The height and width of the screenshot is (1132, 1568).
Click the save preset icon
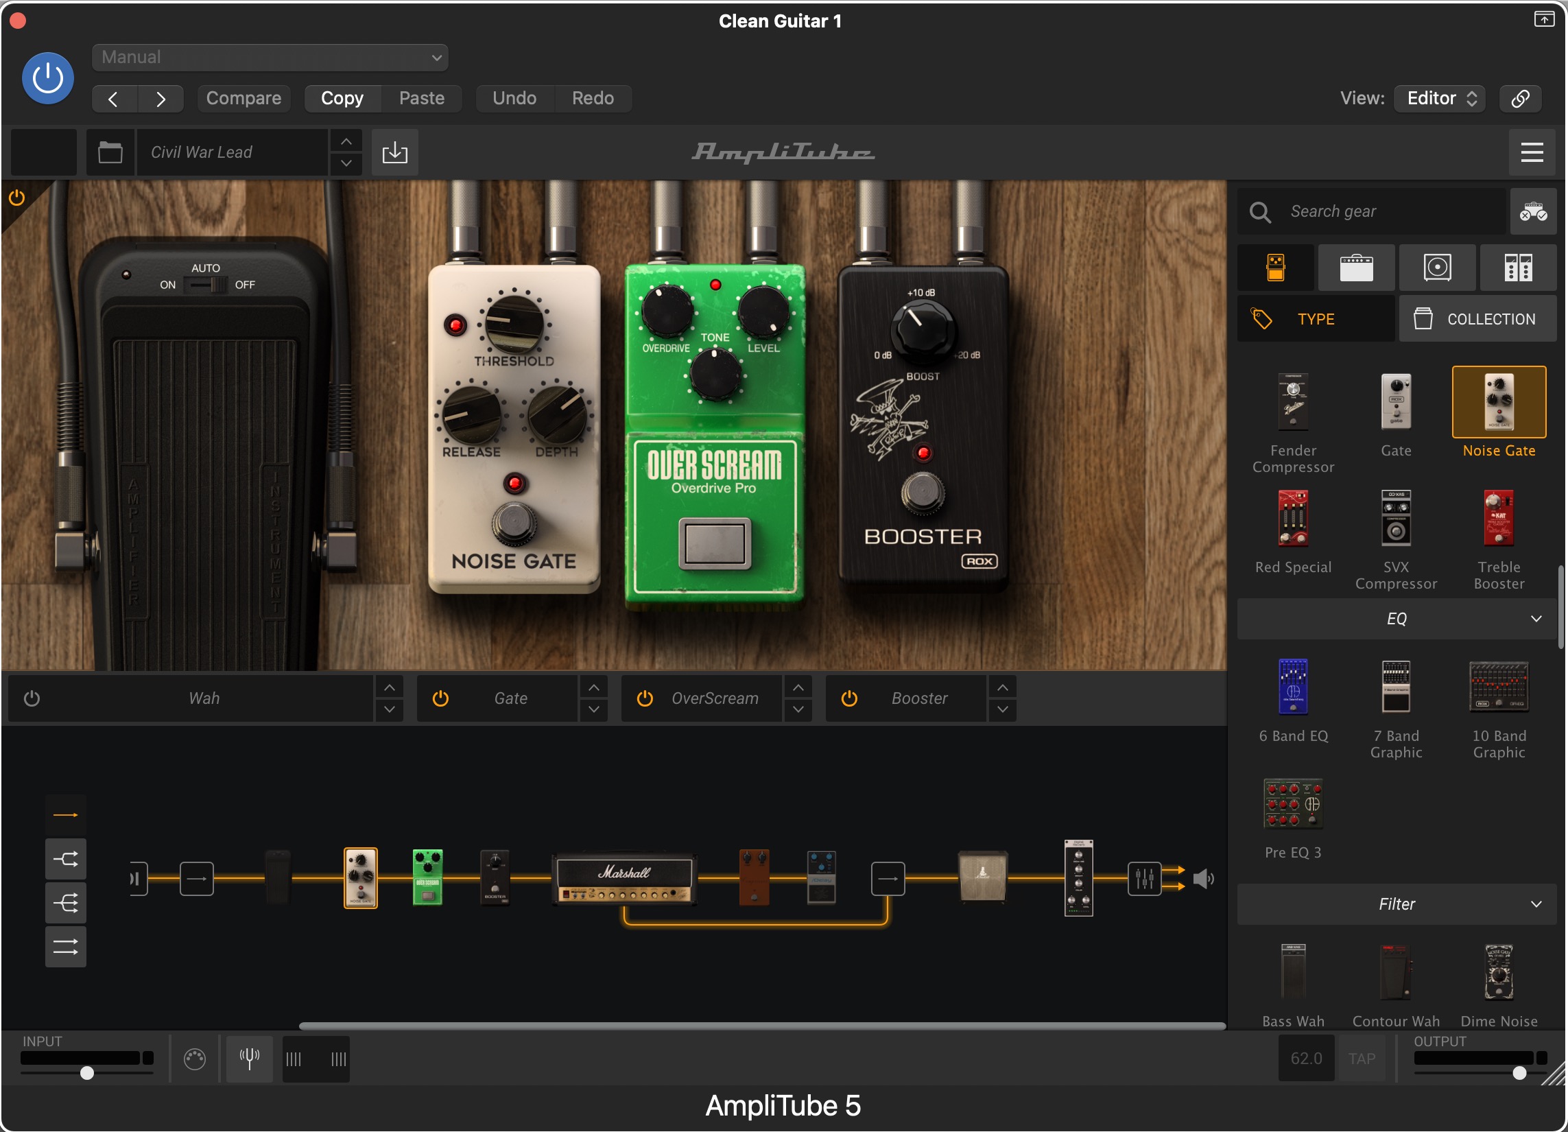[395, 152]
